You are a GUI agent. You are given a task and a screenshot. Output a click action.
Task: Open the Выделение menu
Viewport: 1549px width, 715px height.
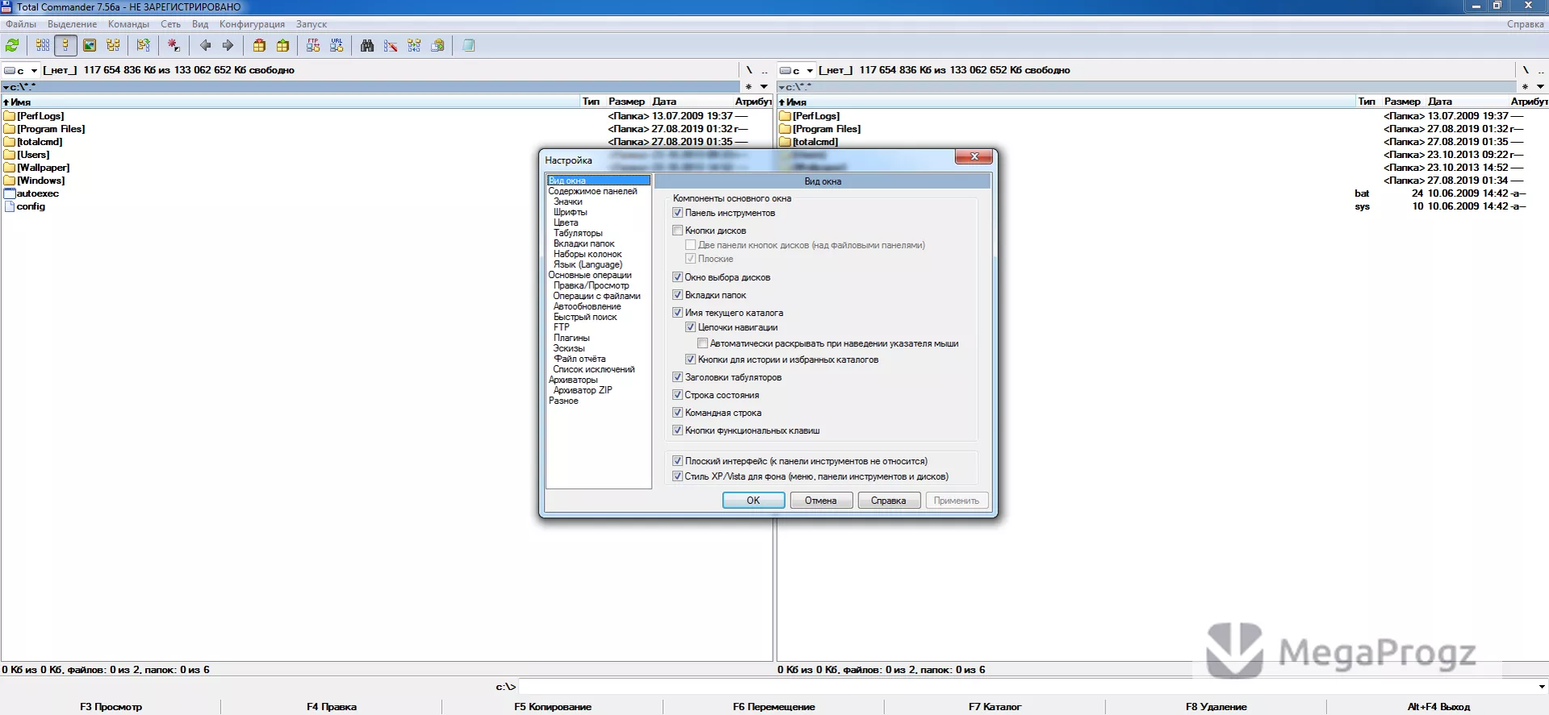[x=72, y=24]
